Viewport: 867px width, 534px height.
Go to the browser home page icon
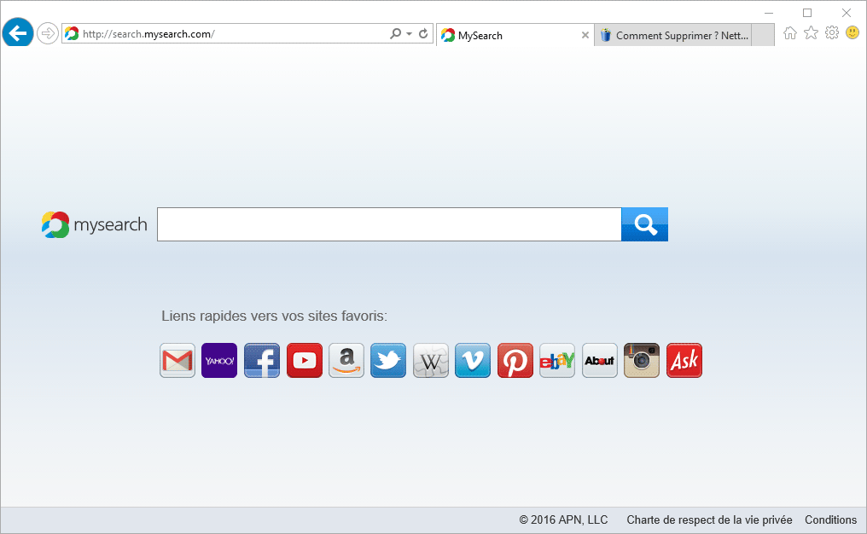pos(790,33)
